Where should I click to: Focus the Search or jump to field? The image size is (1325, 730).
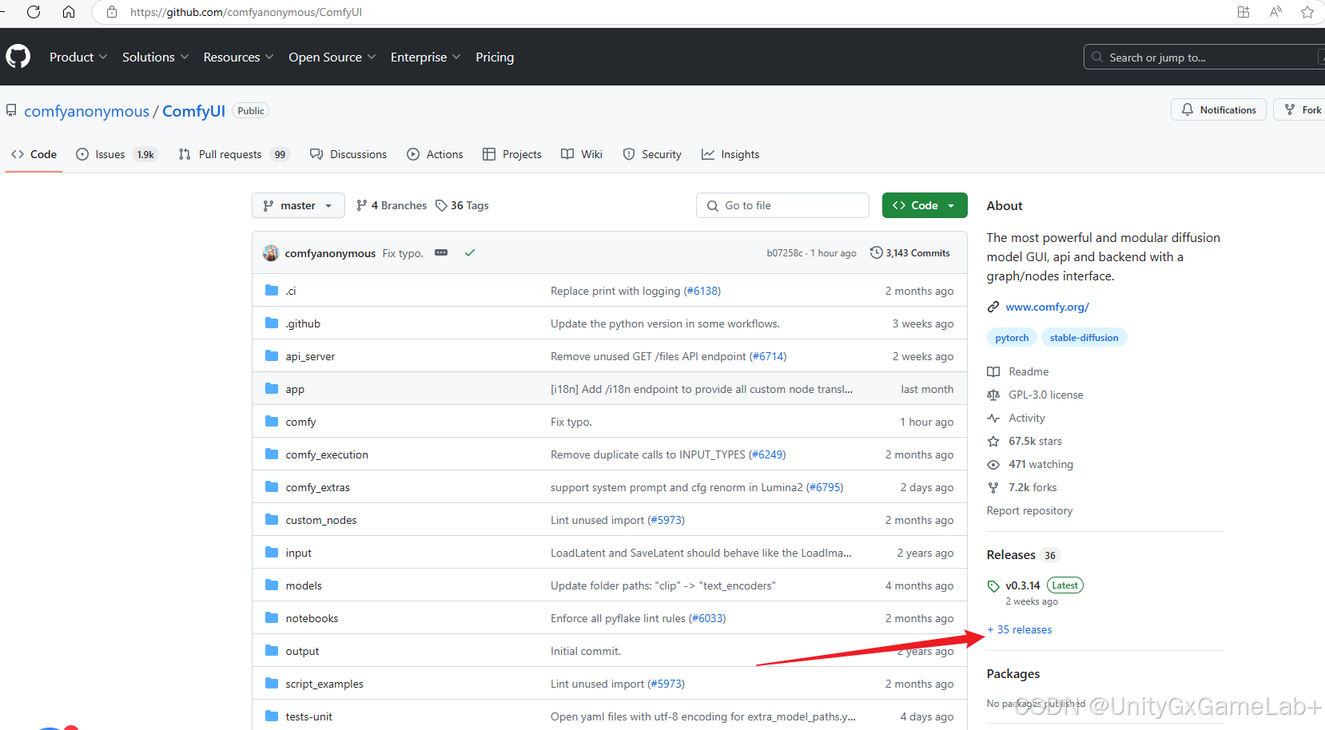(1204, 57)
